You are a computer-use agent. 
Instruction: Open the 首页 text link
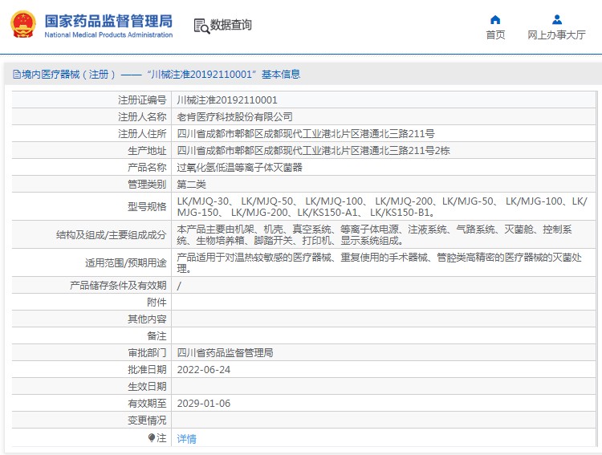[495, 35]
